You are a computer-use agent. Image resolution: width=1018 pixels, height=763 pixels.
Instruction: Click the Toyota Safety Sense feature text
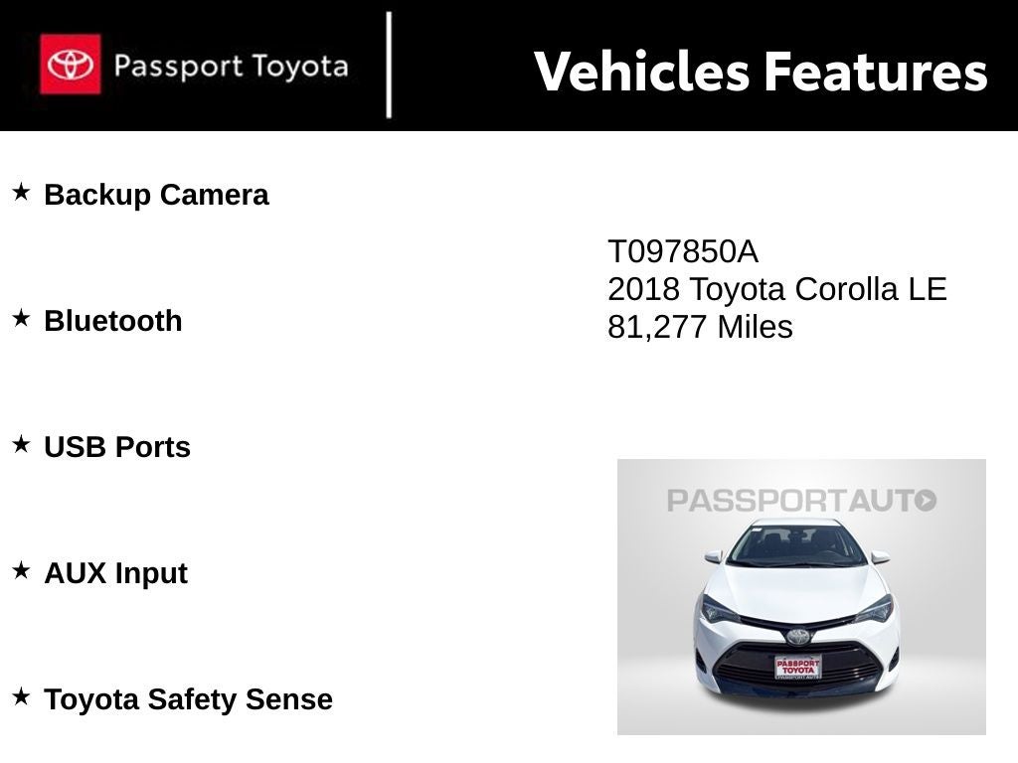pos(188,699)
